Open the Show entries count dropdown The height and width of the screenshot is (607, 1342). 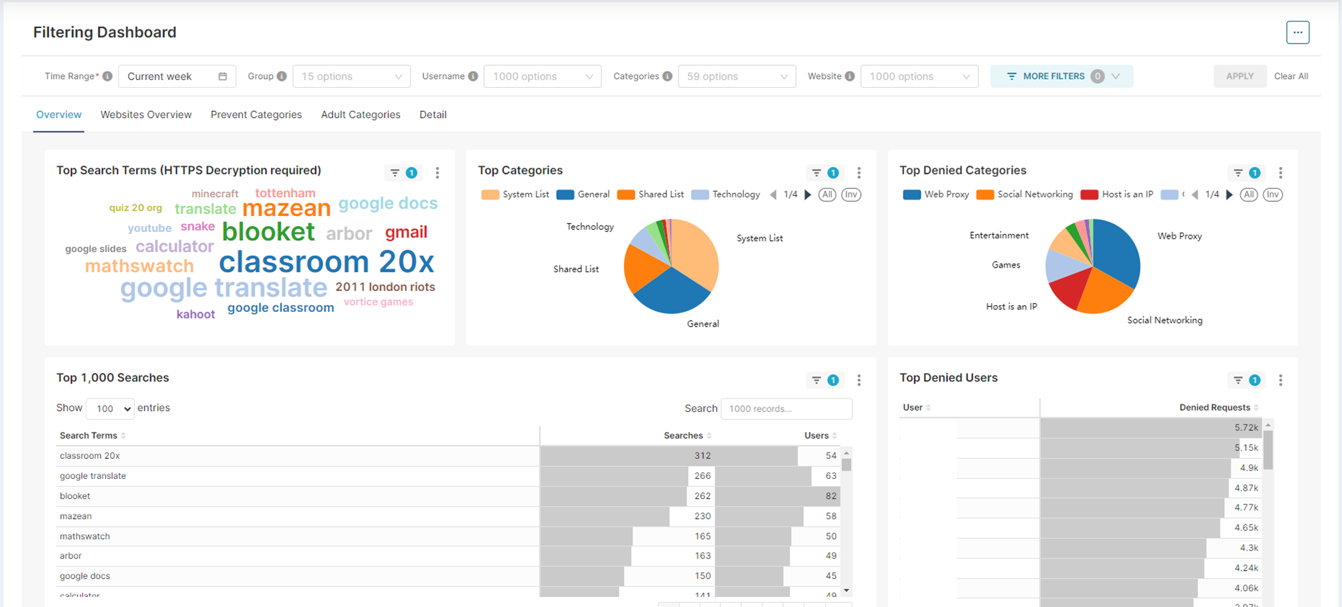coord(111,408)
